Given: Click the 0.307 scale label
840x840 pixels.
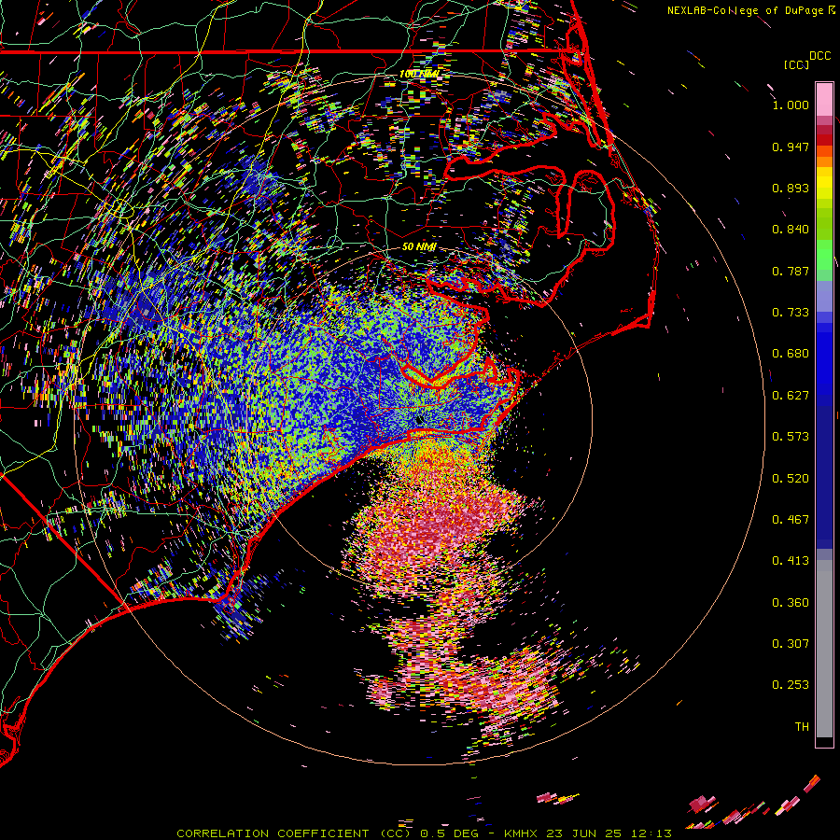Looking at the screenshot, I should coord(791,644).
